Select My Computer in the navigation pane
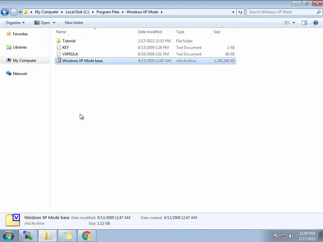The height and width of the screenshot is (242, 323). click(x=25, y=60)
